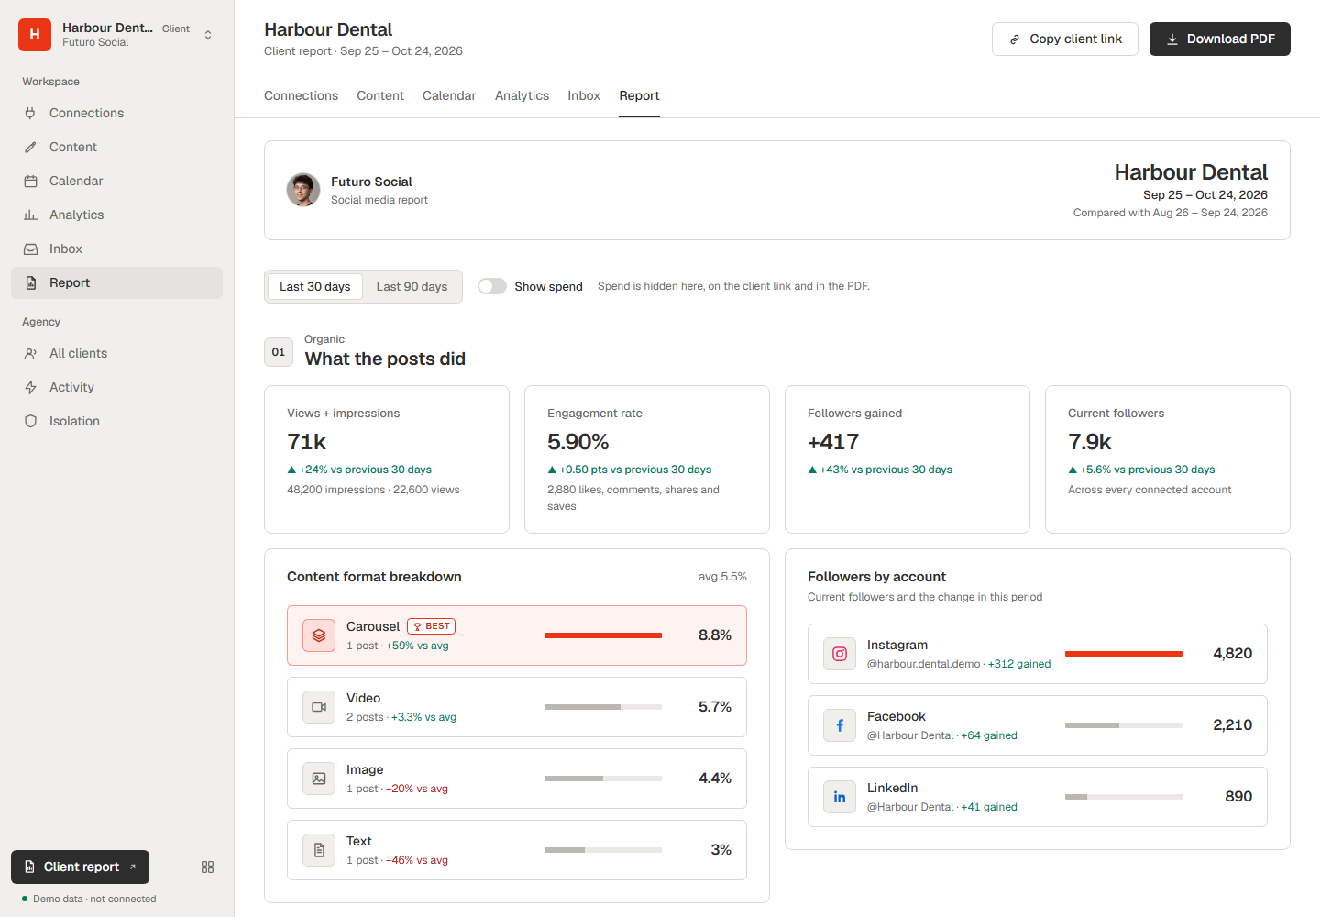Switch to the Analytics tab
Image resolution: width=1320 pixels, height=917 pixels.
(522, 95)
